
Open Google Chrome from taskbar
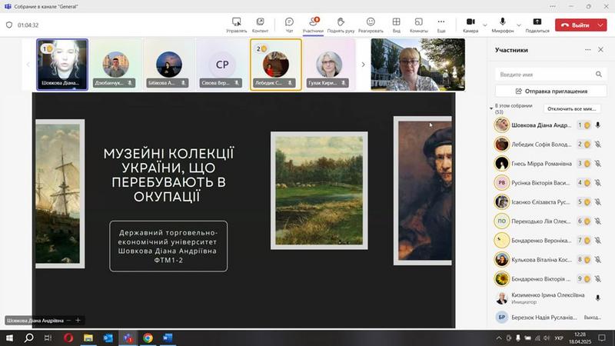pos(148,338)
